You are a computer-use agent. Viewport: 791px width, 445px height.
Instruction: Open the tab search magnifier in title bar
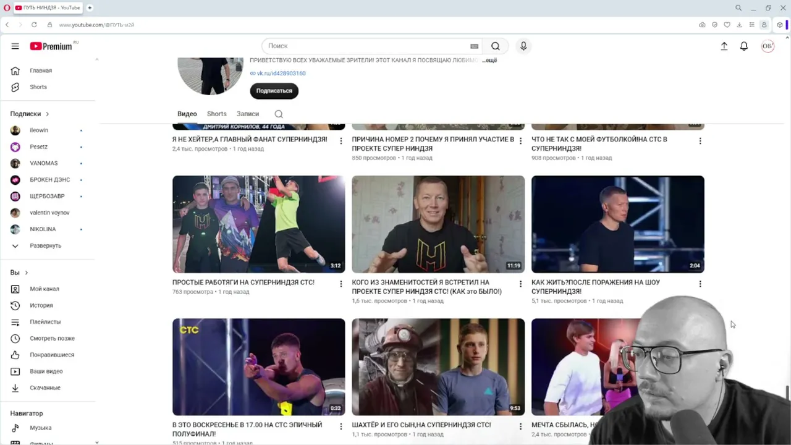click(738, 8)
